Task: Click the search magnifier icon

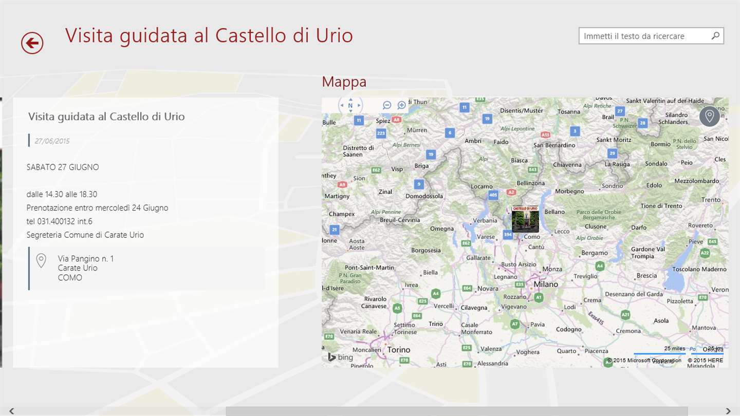Action: (x=715, y=36)
